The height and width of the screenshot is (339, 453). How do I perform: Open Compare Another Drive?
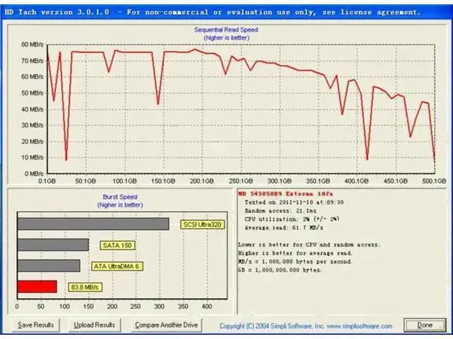click(166, 325)
